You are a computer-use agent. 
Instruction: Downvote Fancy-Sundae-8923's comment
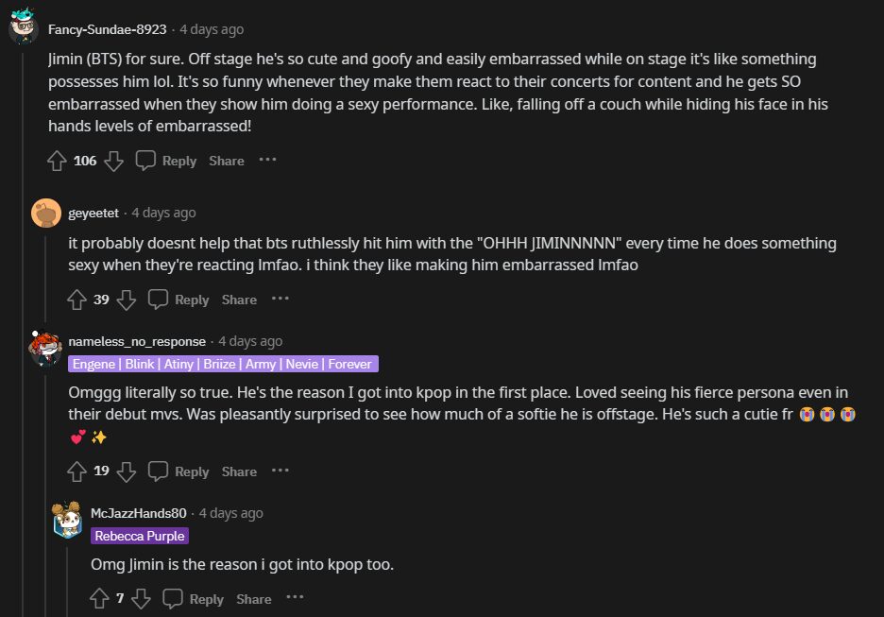tap(114, 161)
